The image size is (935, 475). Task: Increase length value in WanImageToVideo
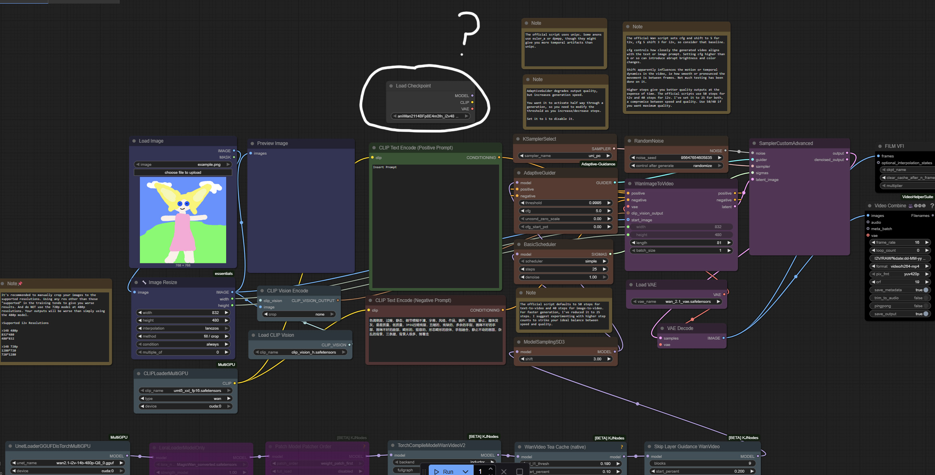coord(729,243)
